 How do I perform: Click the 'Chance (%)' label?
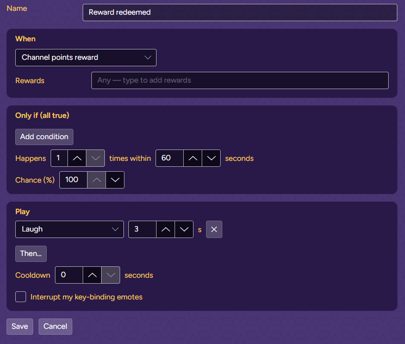point(35,180)
